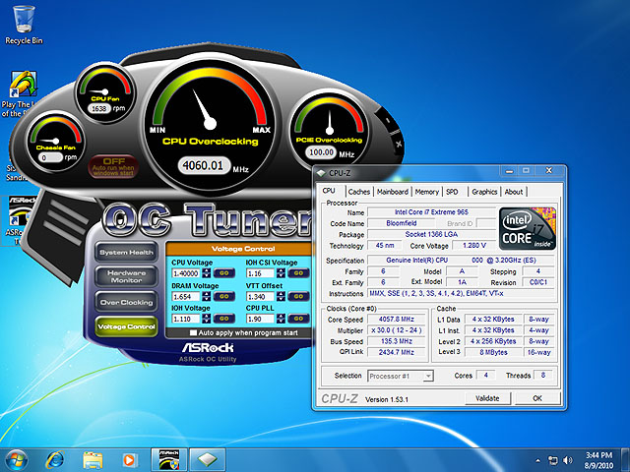Viewport: 630px width, 472px height.
Task: Open Windows Explorer folder on taskbar
Action: coord(93,460)
